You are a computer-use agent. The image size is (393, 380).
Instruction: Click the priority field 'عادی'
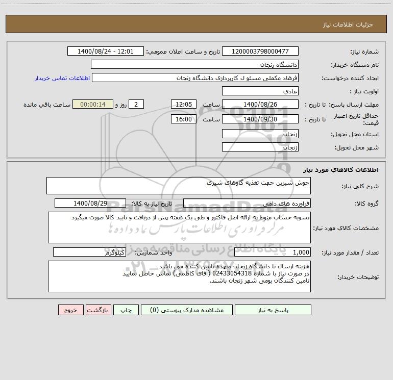coord(260,91)
